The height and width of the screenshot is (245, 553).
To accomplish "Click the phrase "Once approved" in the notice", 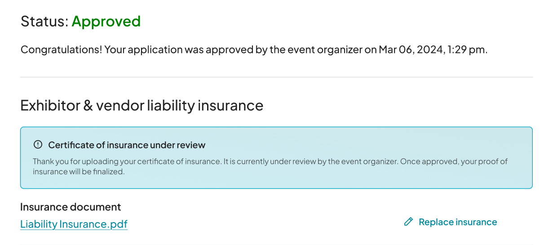I will (x=420, y=162).
